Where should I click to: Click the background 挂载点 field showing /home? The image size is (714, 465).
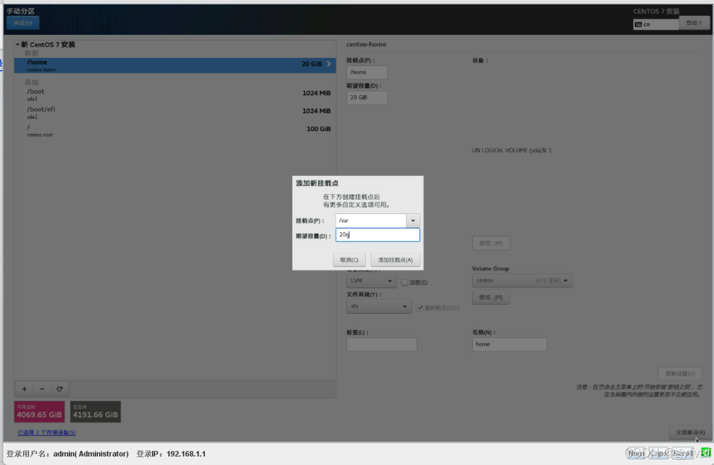click(x=367, y=72)
